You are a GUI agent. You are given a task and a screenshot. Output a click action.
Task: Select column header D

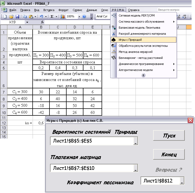(x=75, y=27)
